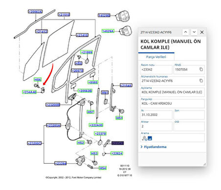Select diagram callout <234A46
Image resolution: width=221 pixels, height=190 pixels.
(x=29, y=92)
